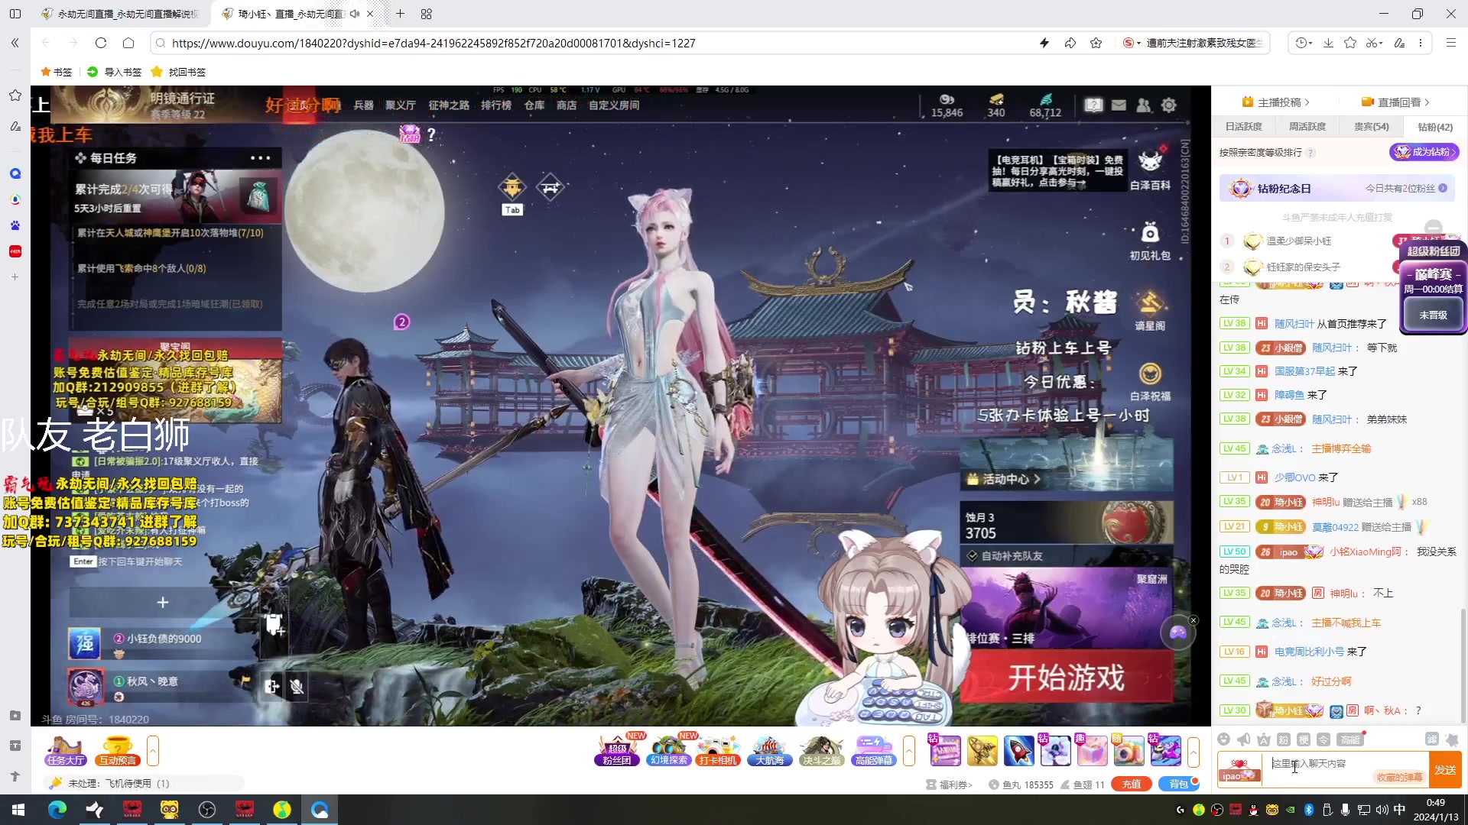Open the 打卡相机 camera activity
This screenshot has height=825, width=1468.
coord(718,750)
